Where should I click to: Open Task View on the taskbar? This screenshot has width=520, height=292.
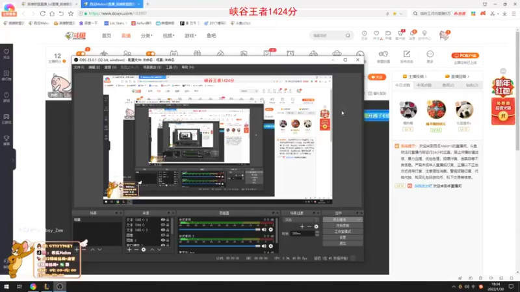tap(19, 286)
